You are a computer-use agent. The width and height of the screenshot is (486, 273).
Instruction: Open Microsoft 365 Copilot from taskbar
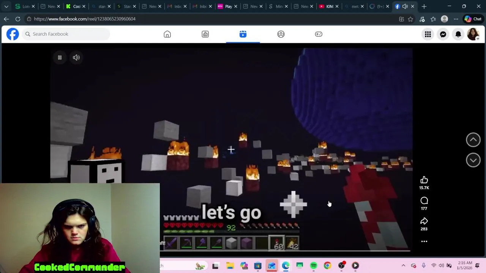pos(244,266)
